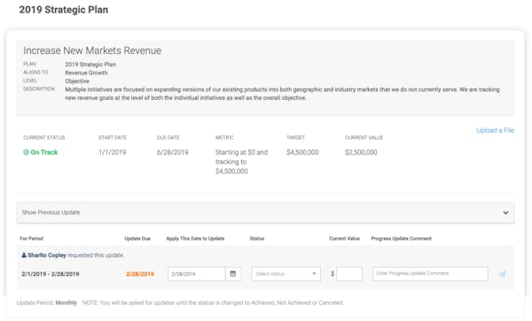Open the calendar date picker icon
This screenshot has width=532, height=321.
click(232, 273)
